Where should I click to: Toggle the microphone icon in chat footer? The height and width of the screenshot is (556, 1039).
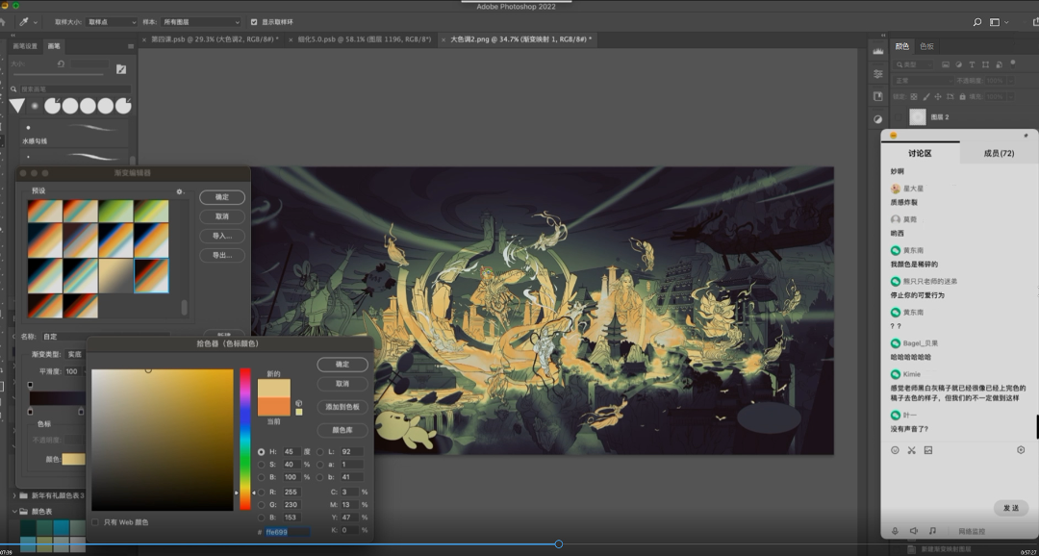[896, 531]
